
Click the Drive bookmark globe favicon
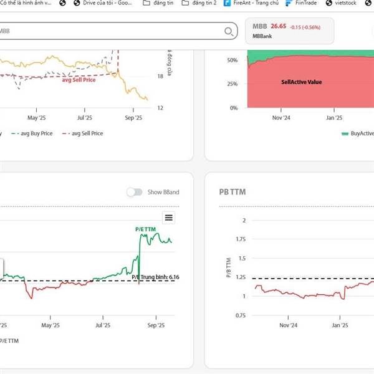(x=77, y=3)
